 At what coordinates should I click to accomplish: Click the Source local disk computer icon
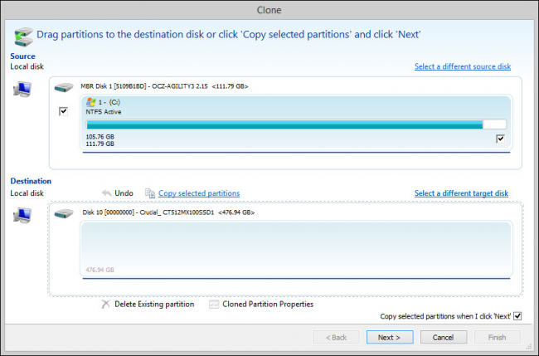(x=22, y=90)
